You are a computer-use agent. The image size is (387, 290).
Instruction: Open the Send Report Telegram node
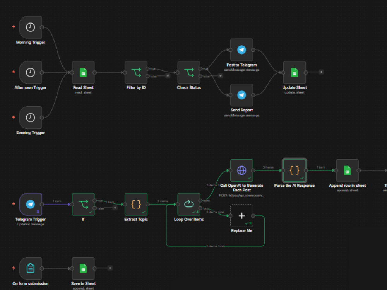pyautogui.click(x=241, y=95)
